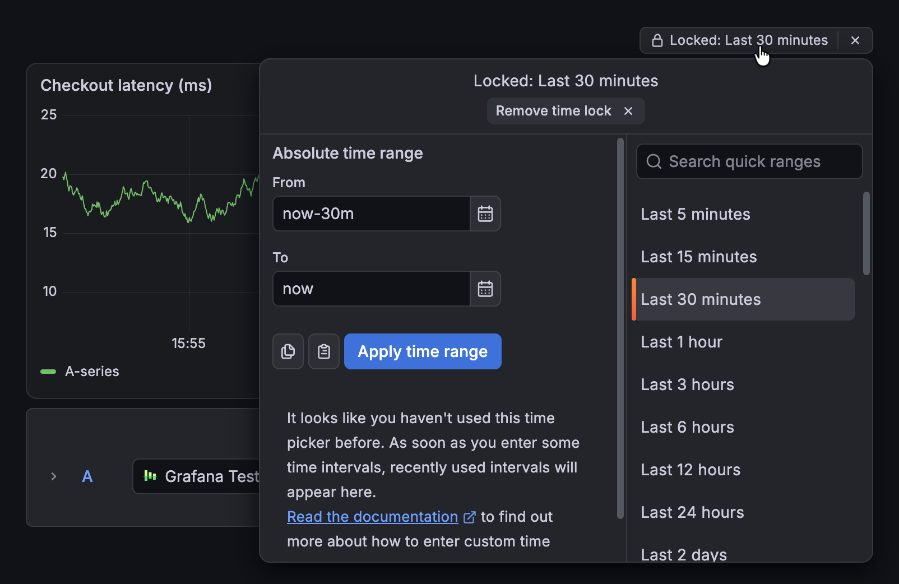Open the calendar picker for the From field
This screenshot has width=899, height=584.
click(x=485, y=214)
